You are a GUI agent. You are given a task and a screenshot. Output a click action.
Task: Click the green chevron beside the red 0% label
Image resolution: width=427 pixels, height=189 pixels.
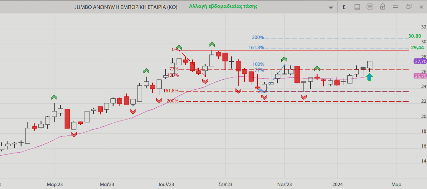(179, 48)
